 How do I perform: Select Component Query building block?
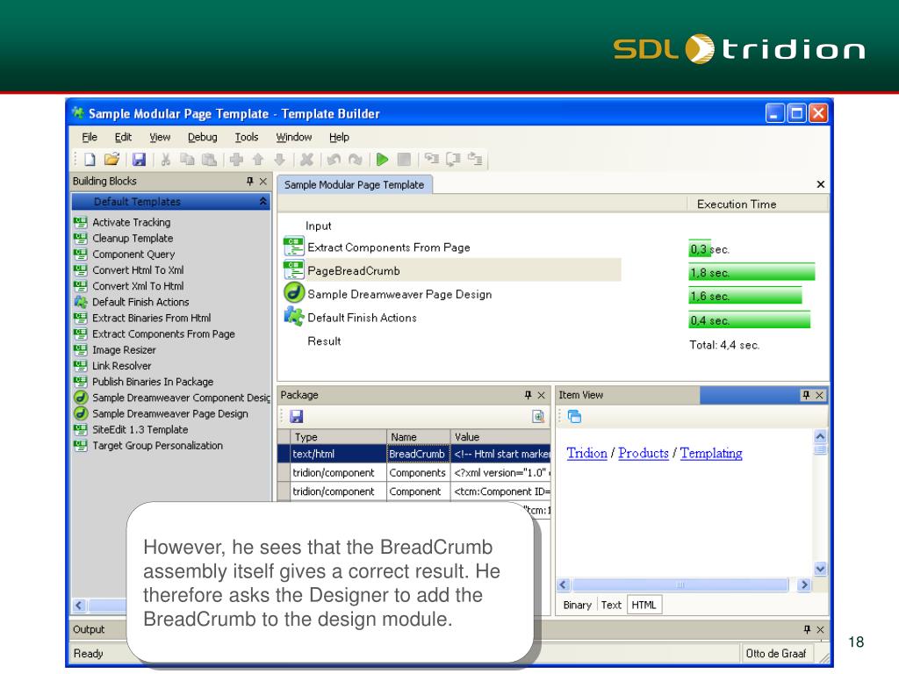pos(133,255)
